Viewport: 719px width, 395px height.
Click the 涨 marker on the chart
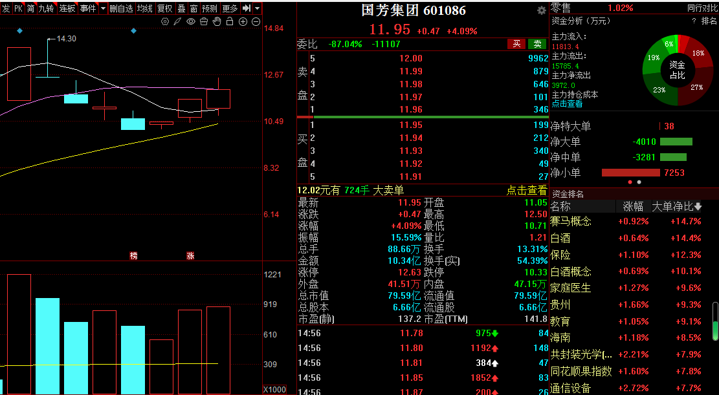click(x=190, y=256)
